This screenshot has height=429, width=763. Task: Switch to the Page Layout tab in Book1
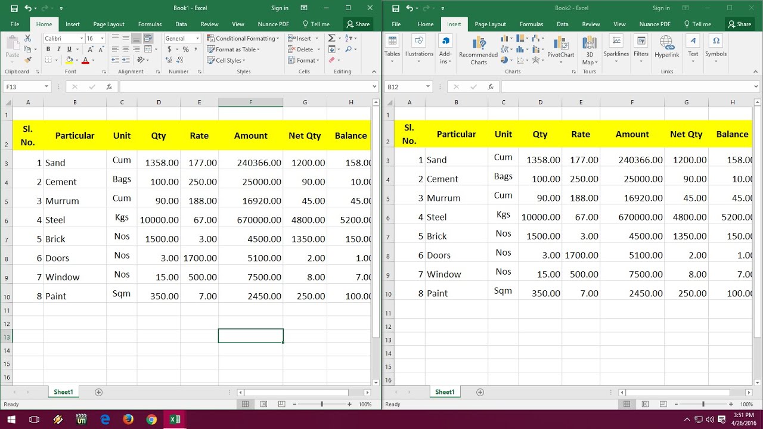pyautogui.click(x=108, y=24)
